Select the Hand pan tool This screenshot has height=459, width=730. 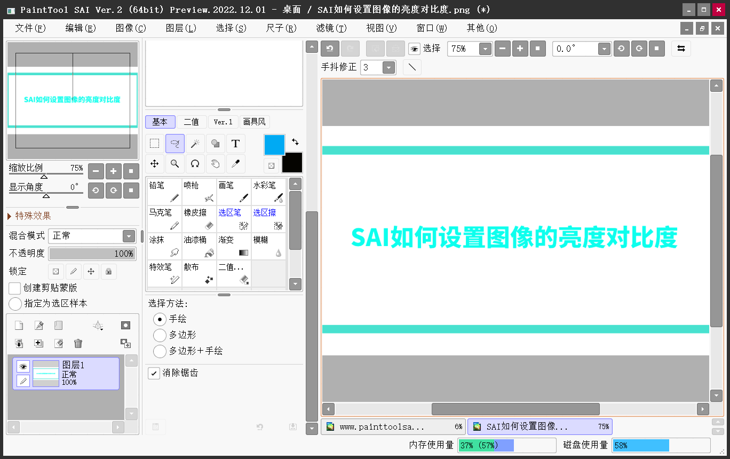click(216, 164)
